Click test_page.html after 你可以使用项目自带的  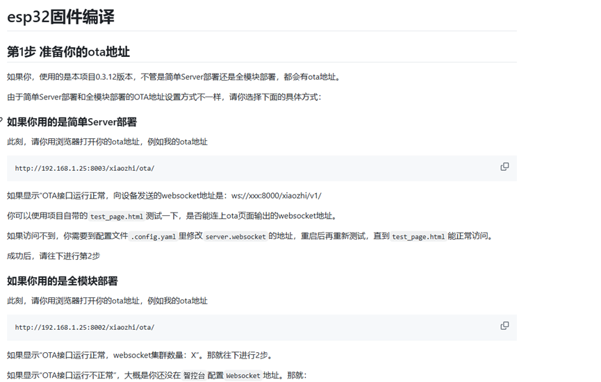click(117, 216)
